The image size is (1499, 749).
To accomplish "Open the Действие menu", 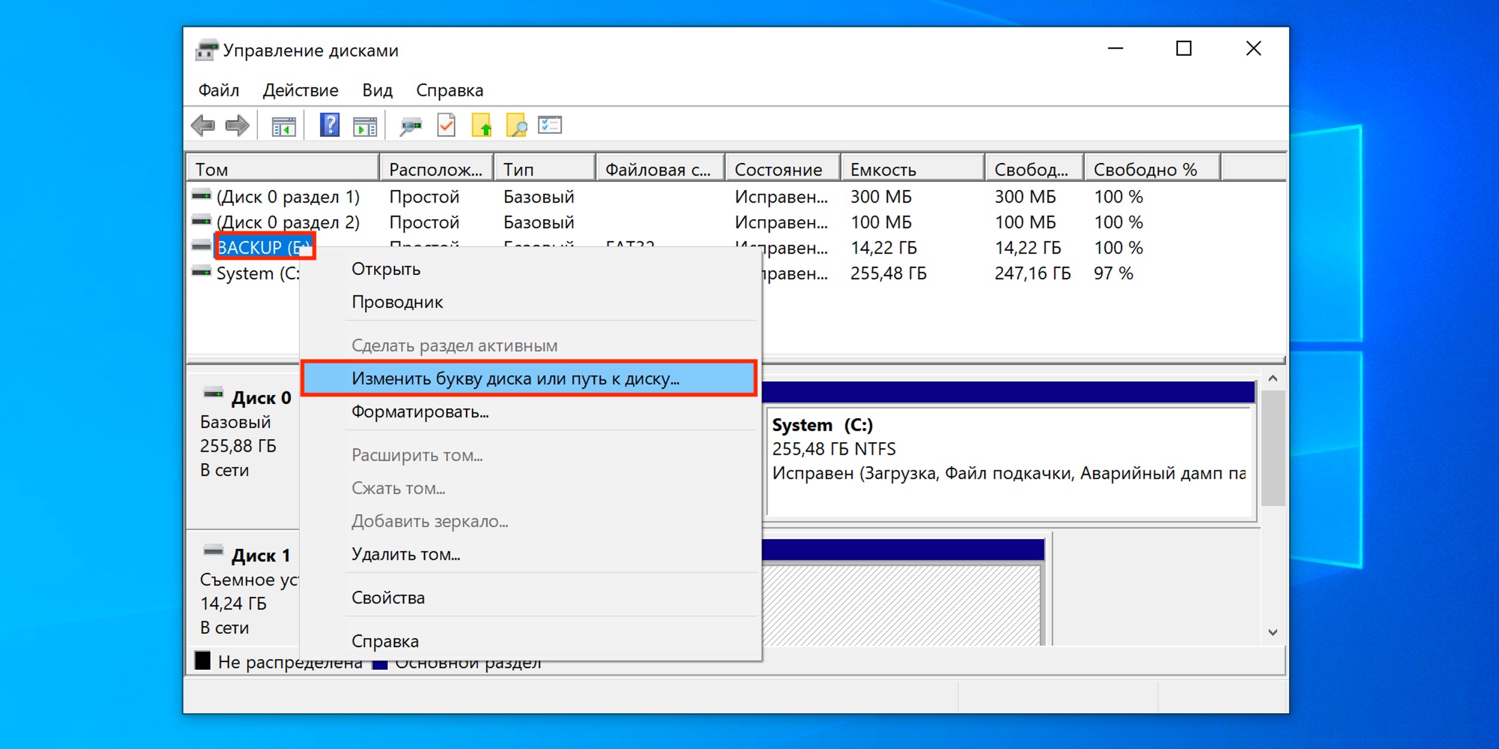I will (300, 90).
